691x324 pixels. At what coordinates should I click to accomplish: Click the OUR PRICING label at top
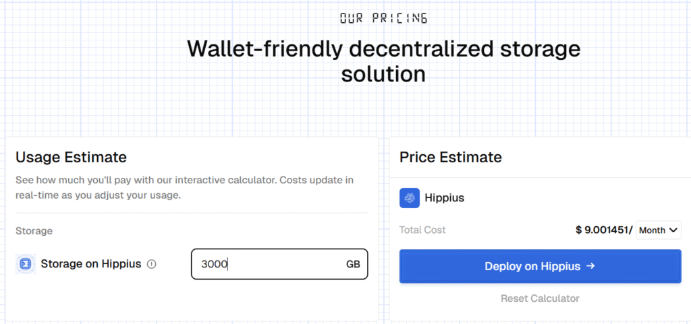(383, 18)
